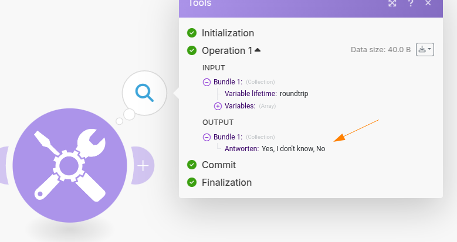Click the green check beside Commit
The height and width of the screenshot is (242, 457).
pos(192,165)
